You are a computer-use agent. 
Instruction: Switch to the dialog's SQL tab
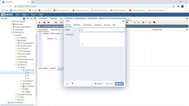pyautogui.click(x=114, y=25)
